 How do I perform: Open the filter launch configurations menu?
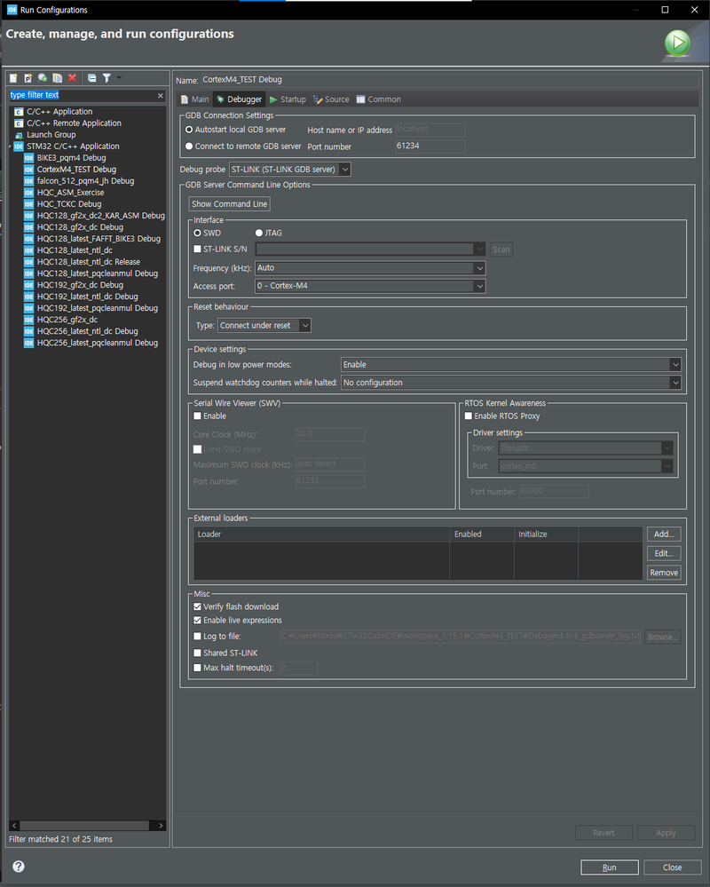tap(107, 78)
